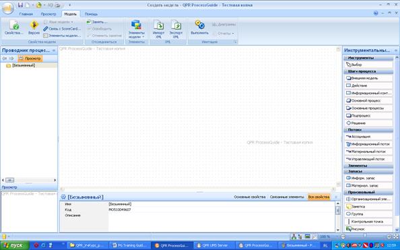Click the help icon at ribbon right
This screenshot has height=250, width=400.
click(x=376, y=13)
